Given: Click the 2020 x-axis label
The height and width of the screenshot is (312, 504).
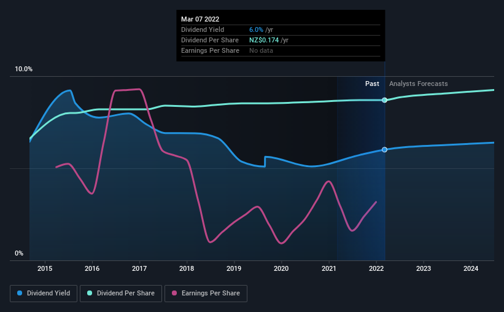Looking at the screenshot, I should coord(281,268).
